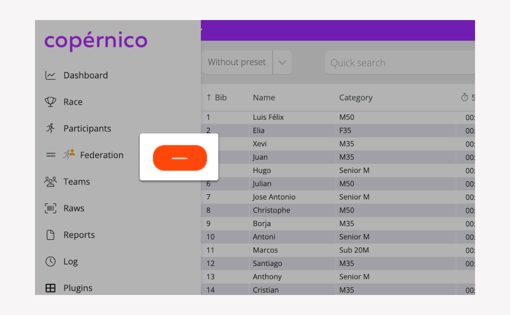Viewport: 510px width, 315px height.
Task: Select the Federation menu entry
Action: [x=102, y=155]
